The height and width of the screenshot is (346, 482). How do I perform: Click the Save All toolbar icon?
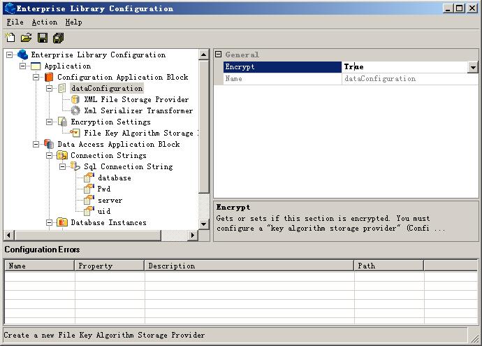coord(58,38)
